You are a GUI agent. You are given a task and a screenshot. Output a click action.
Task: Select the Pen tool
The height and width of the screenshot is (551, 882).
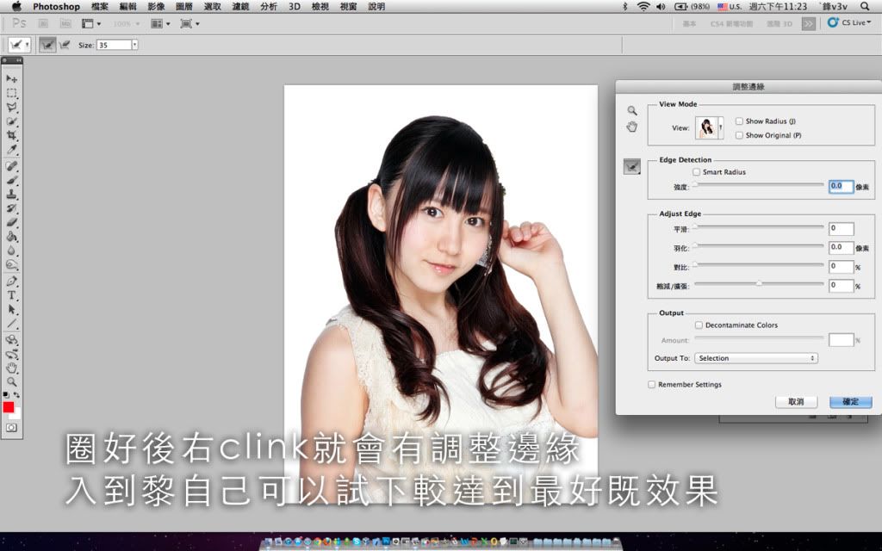click(12, 281)
